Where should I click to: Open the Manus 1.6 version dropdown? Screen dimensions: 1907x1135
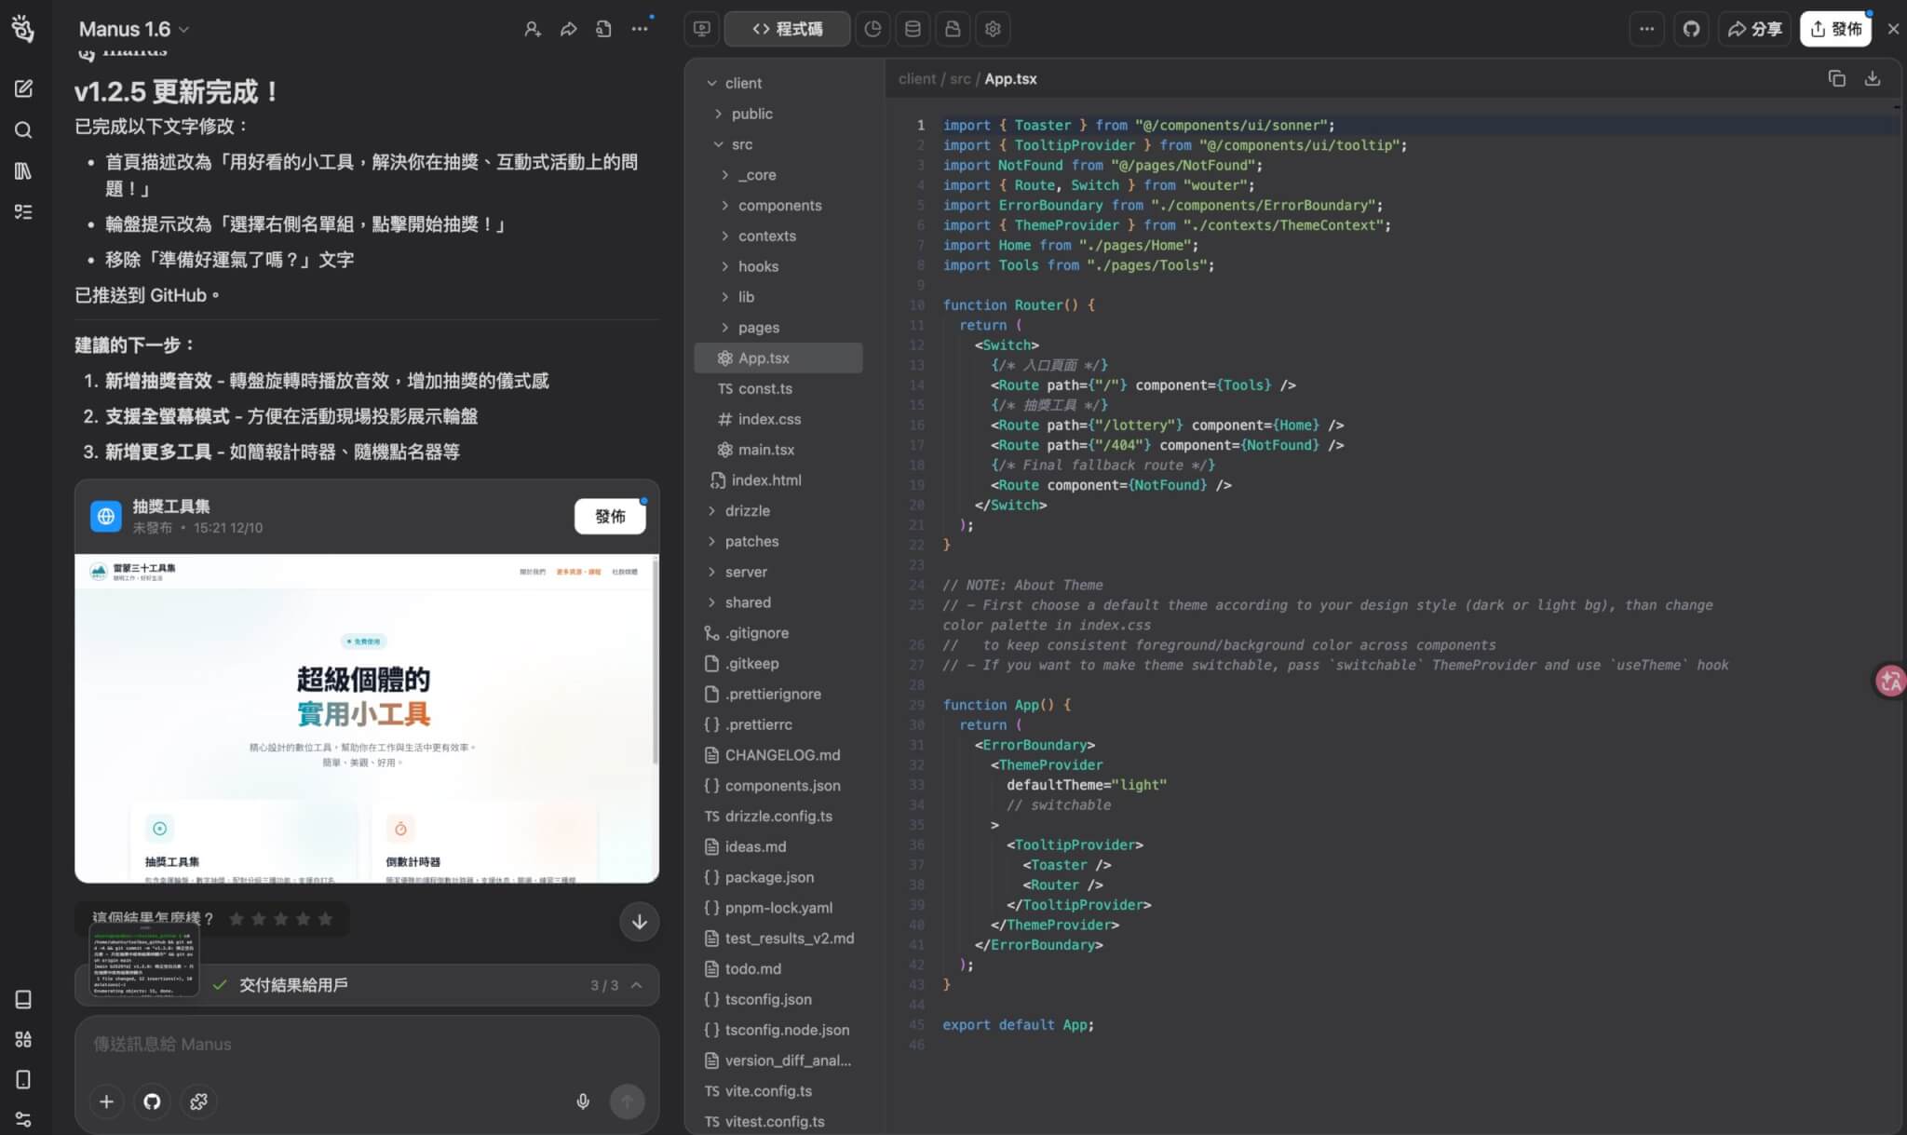coord(133,29)
